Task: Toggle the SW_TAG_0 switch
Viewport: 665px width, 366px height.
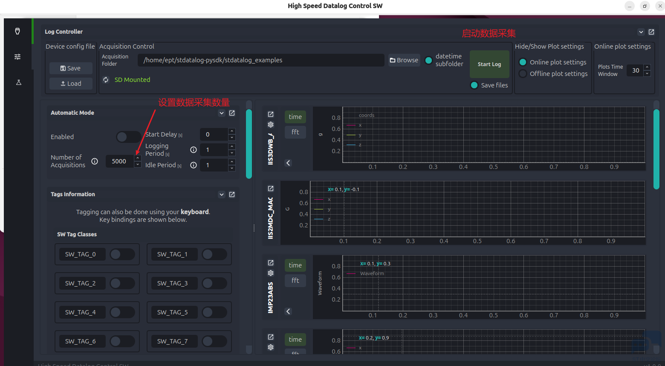Action: 122,254
